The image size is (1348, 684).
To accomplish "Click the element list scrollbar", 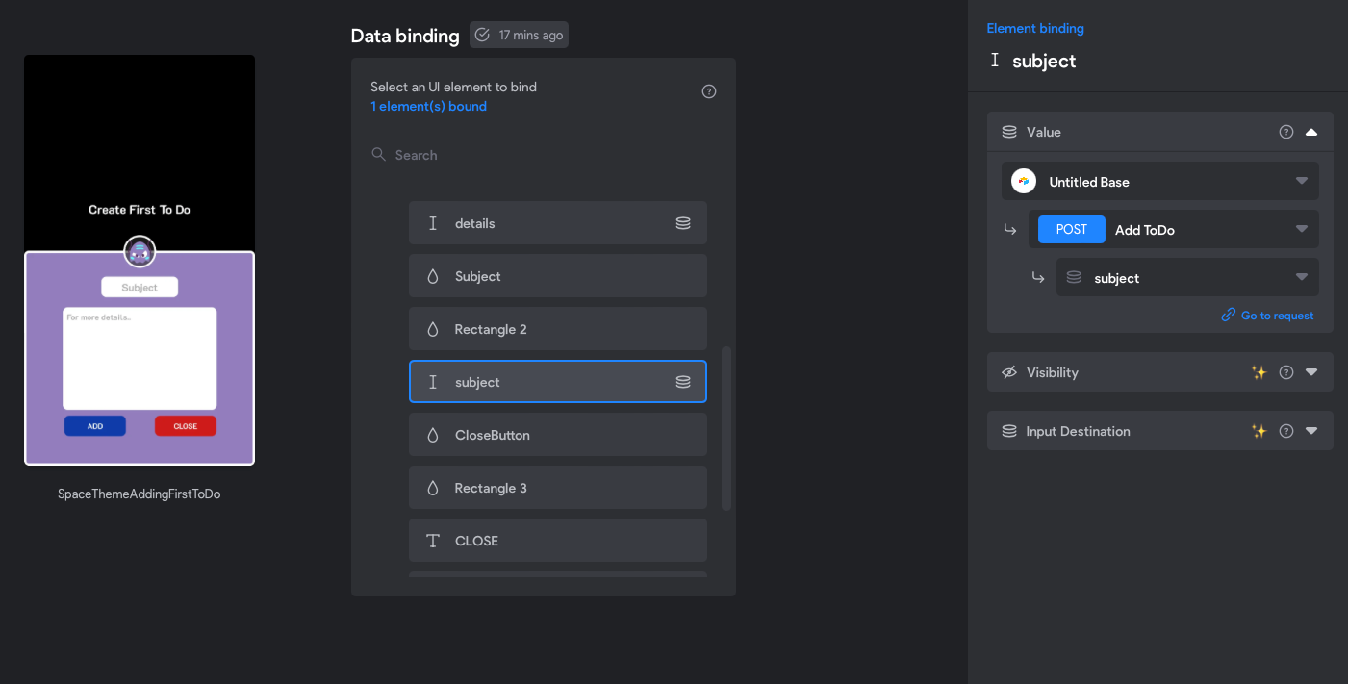I will point(726,428).
